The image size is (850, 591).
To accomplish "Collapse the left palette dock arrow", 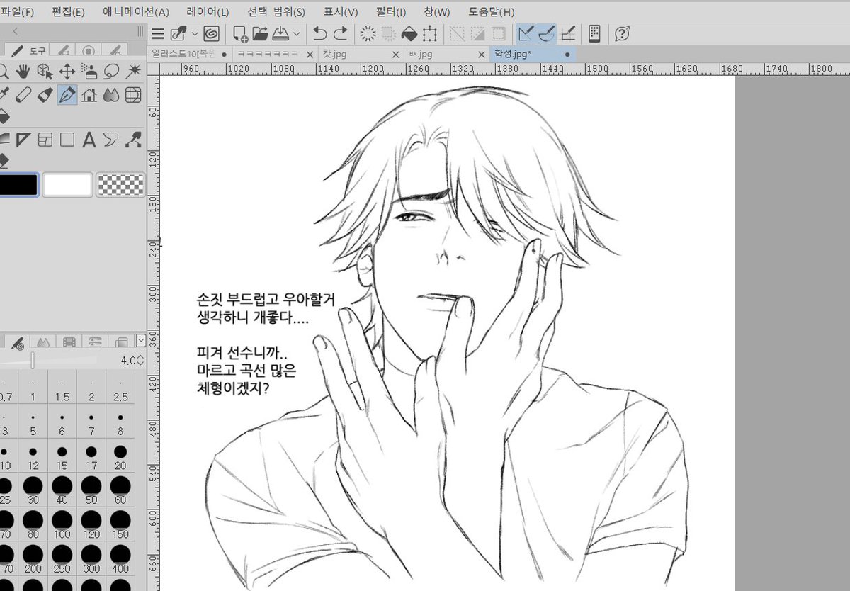I will coord(16,31).
